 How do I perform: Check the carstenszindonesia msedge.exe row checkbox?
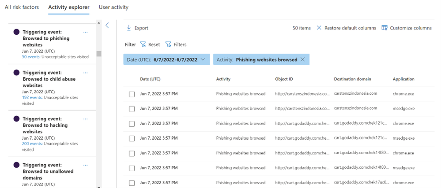pos(132,109)
